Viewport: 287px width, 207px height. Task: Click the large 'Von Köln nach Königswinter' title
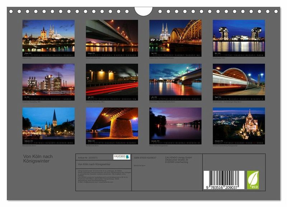pyautogui.click(x=38, y=159)
